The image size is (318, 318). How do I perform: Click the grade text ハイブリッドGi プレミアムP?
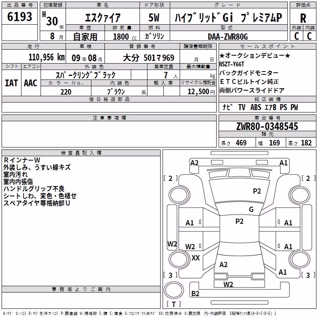tap(228, 17)
